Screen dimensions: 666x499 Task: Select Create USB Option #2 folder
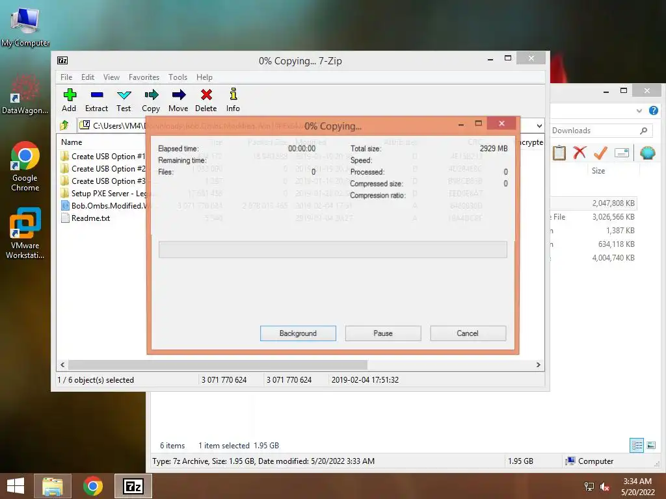point(102,168)
